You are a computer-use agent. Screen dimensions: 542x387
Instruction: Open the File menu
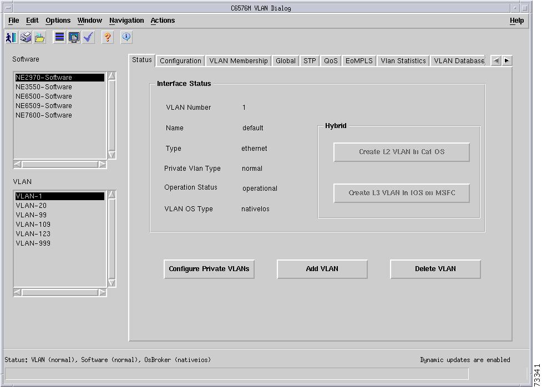click(13, 21)
